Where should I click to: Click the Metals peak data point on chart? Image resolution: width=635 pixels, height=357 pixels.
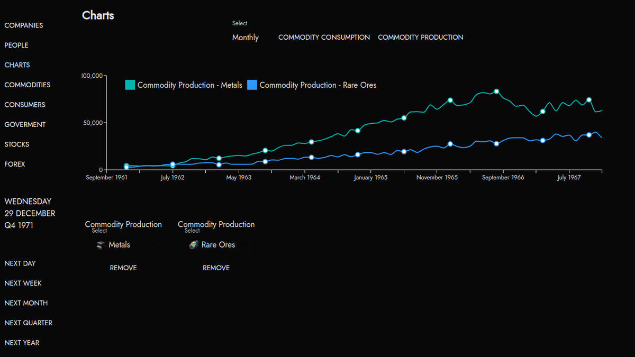coord(496,91)
